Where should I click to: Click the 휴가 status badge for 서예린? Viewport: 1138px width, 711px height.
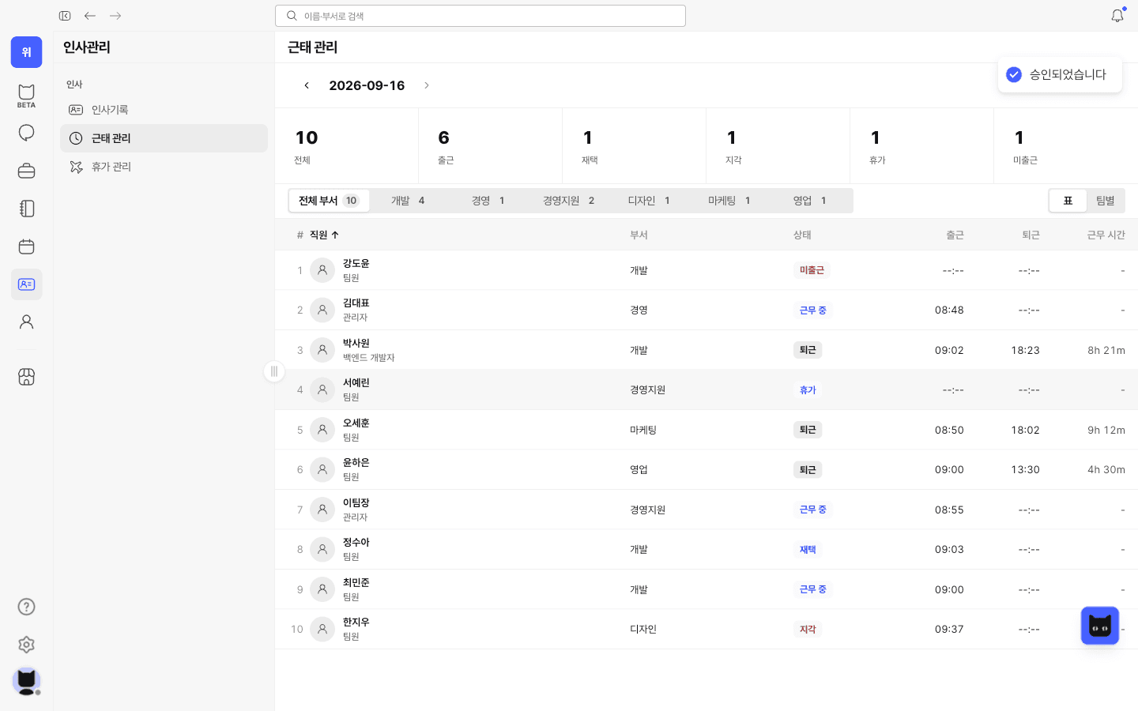[808, 389]
